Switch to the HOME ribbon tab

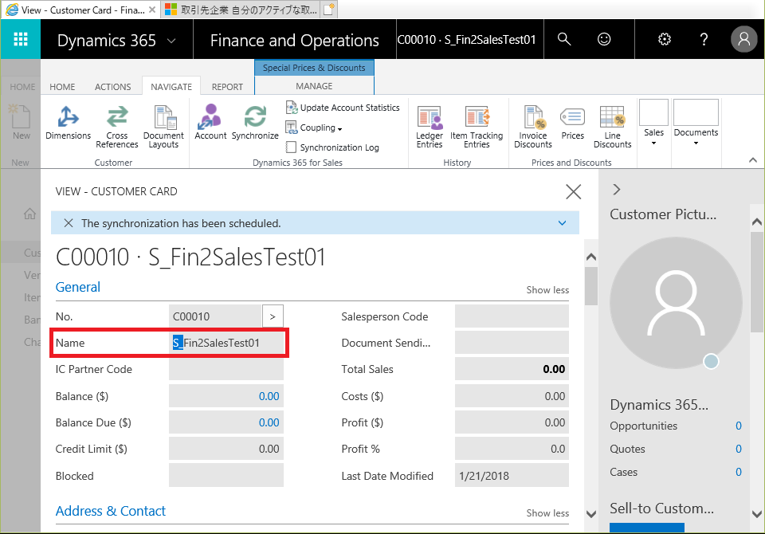(62, 86)
